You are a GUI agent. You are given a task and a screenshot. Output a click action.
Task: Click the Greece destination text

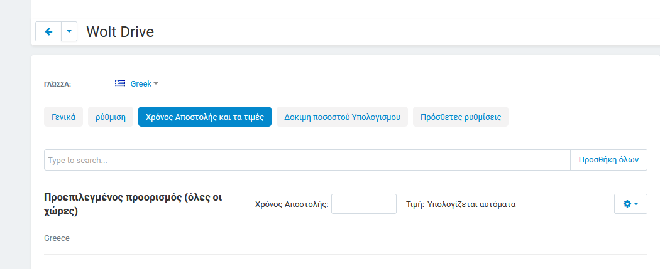57,238
